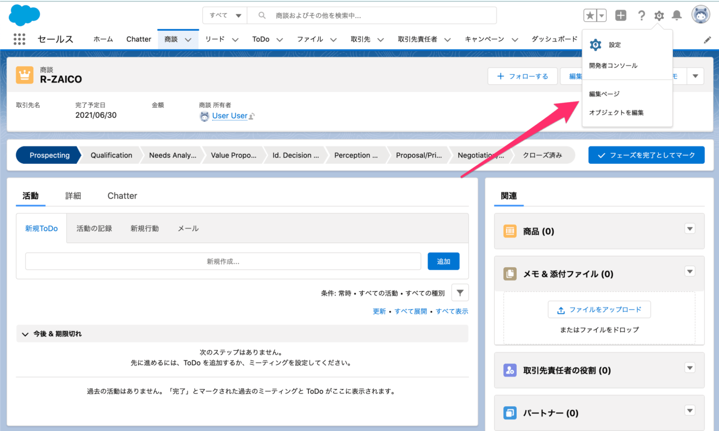Expand the 取引先責任者 tab dropdown chevron
The image size is (719, 431).
coord(448,40)
